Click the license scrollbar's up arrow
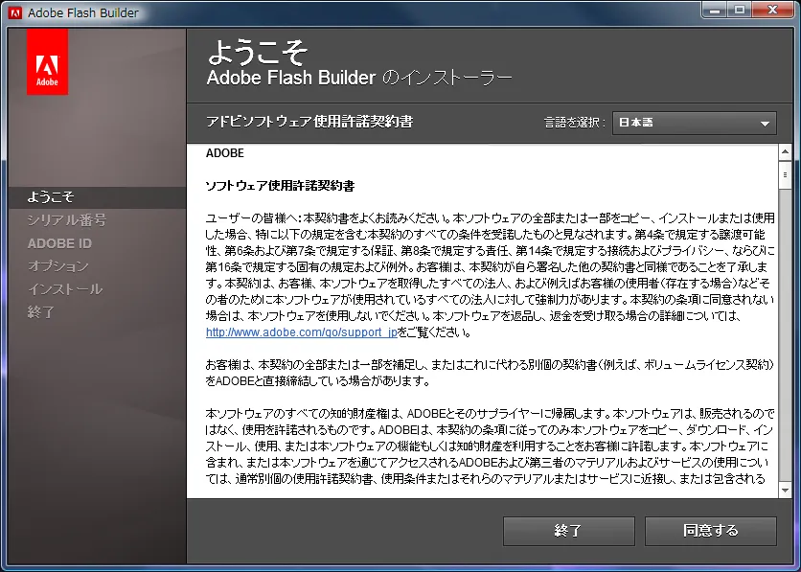 [785, 151]
